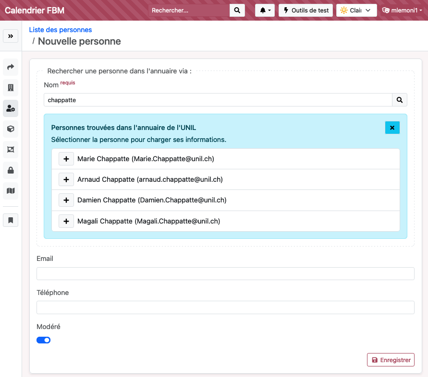Screen dimensions: 428x377
Task: Add Marie Chappatte using plus button
Action: (x=66, y=159)
